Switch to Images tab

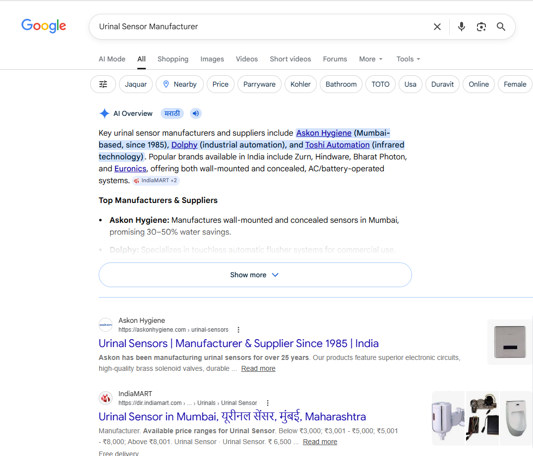click(x=212, y=59)
